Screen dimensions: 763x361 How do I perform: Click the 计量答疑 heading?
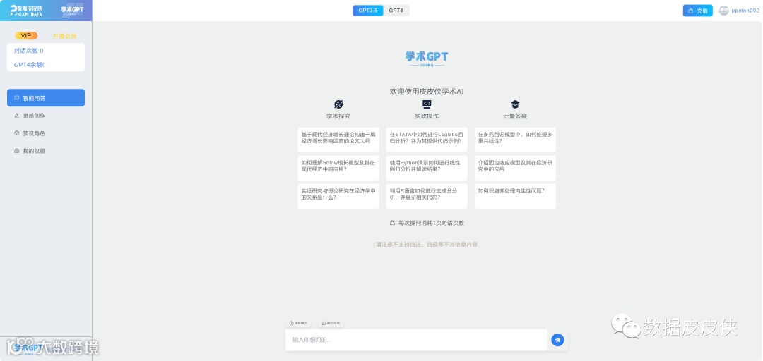[515, 116]
